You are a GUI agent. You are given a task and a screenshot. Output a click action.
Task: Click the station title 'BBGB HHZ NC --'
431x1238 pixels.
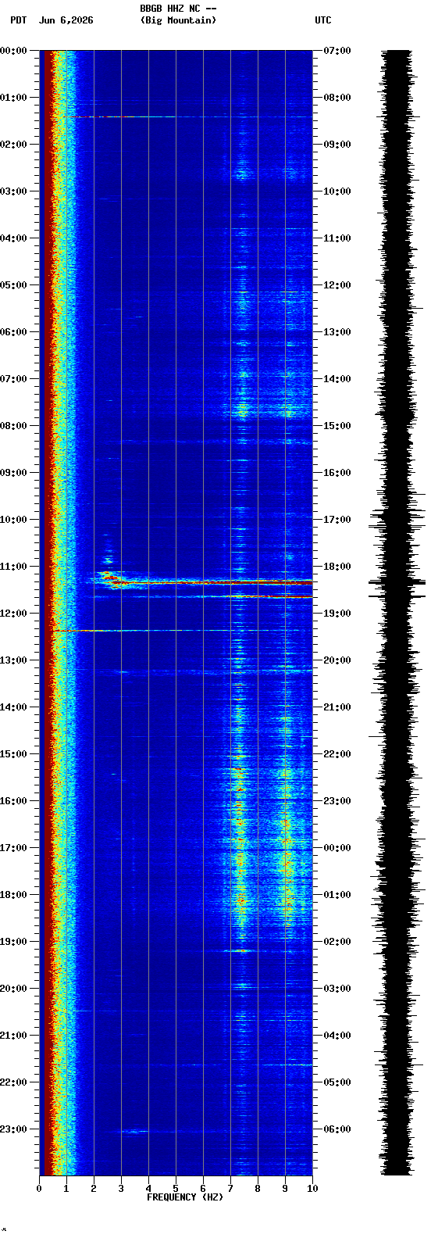(178, 9)
